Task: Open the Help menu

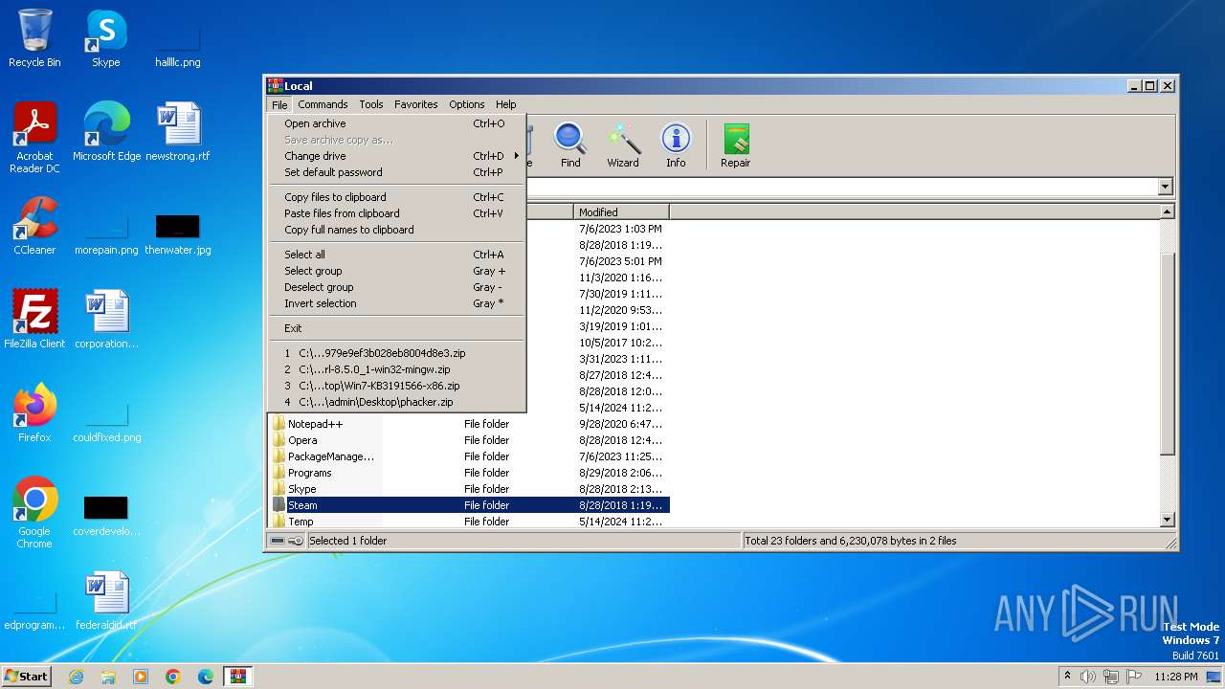Action: (x=506, y=104)
